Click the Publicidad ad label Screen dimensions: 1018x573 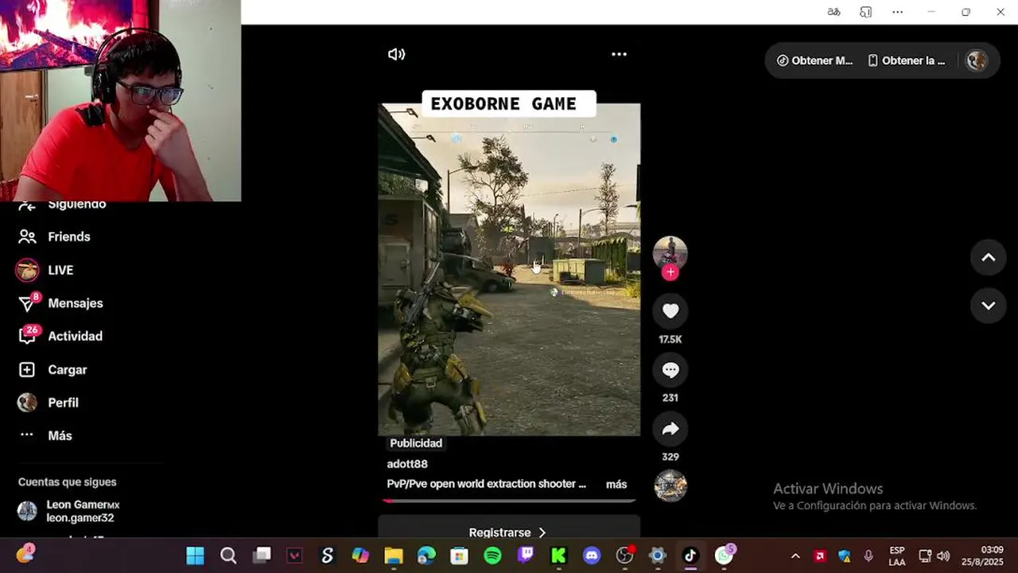pyautogui.click(x=416, y=443)
